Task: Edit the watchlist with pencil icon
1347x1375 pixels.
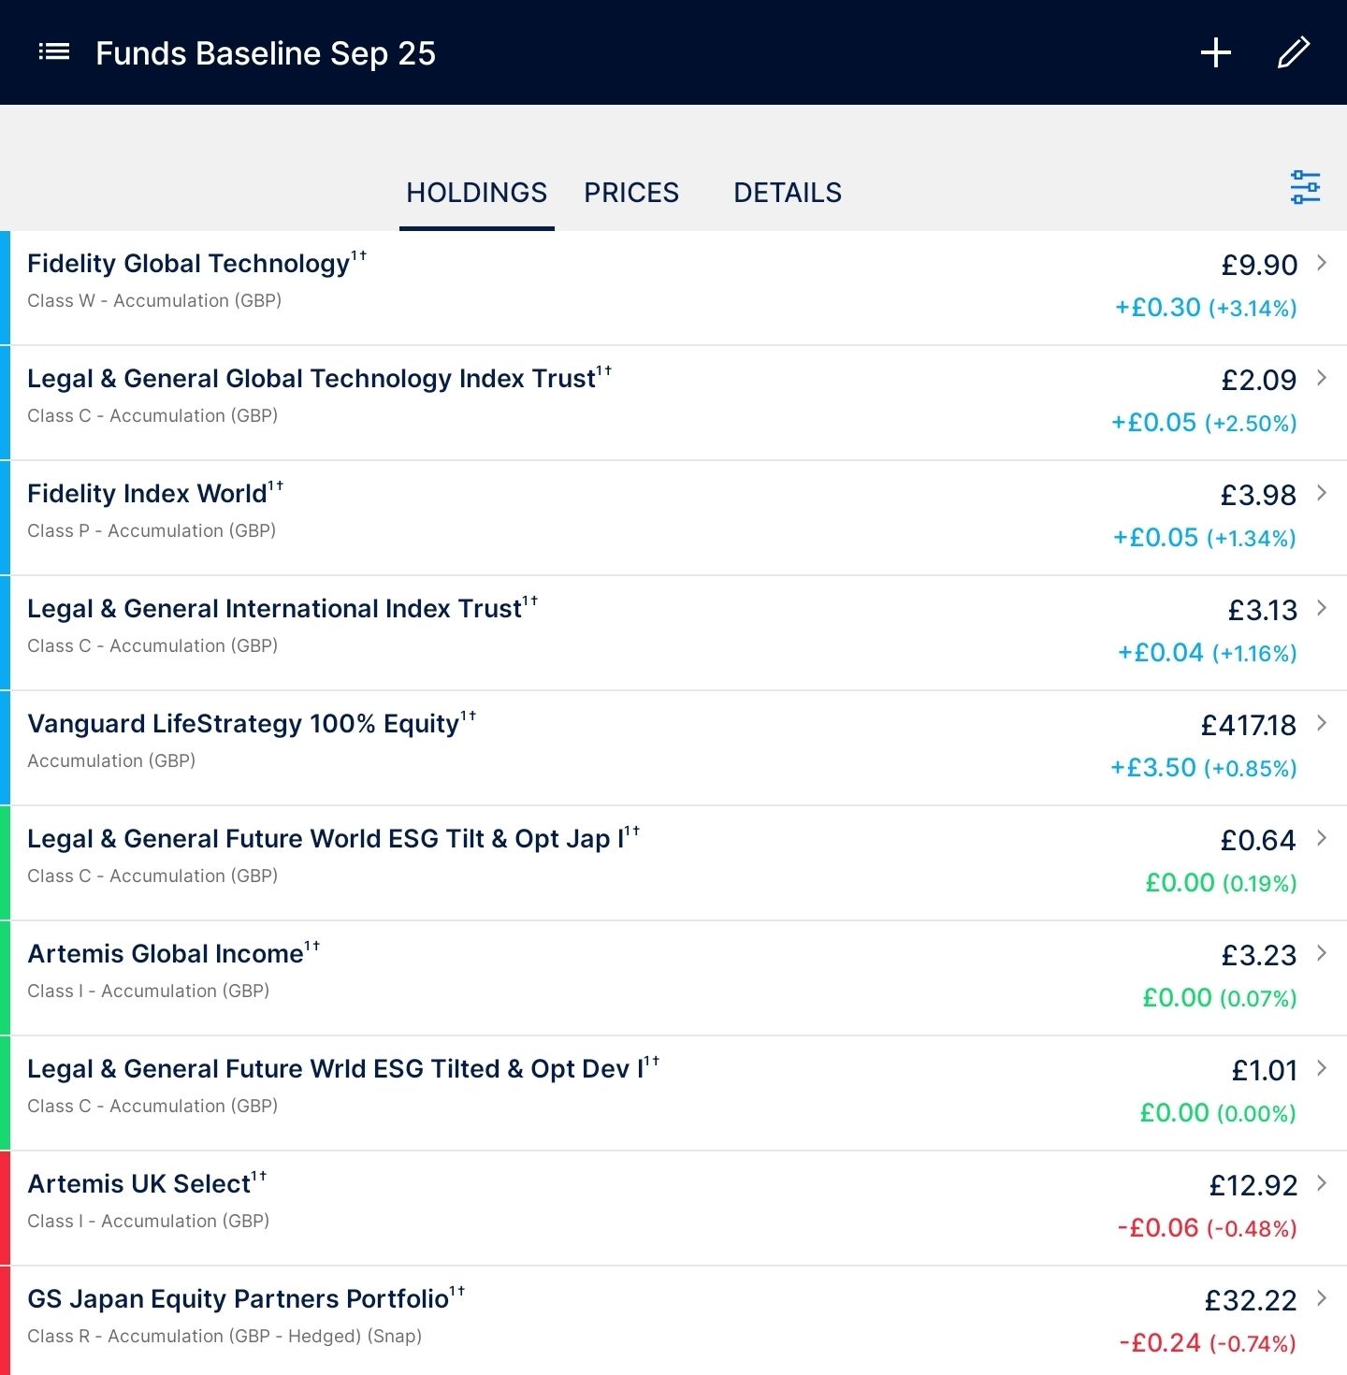Action: [1294, 52]
